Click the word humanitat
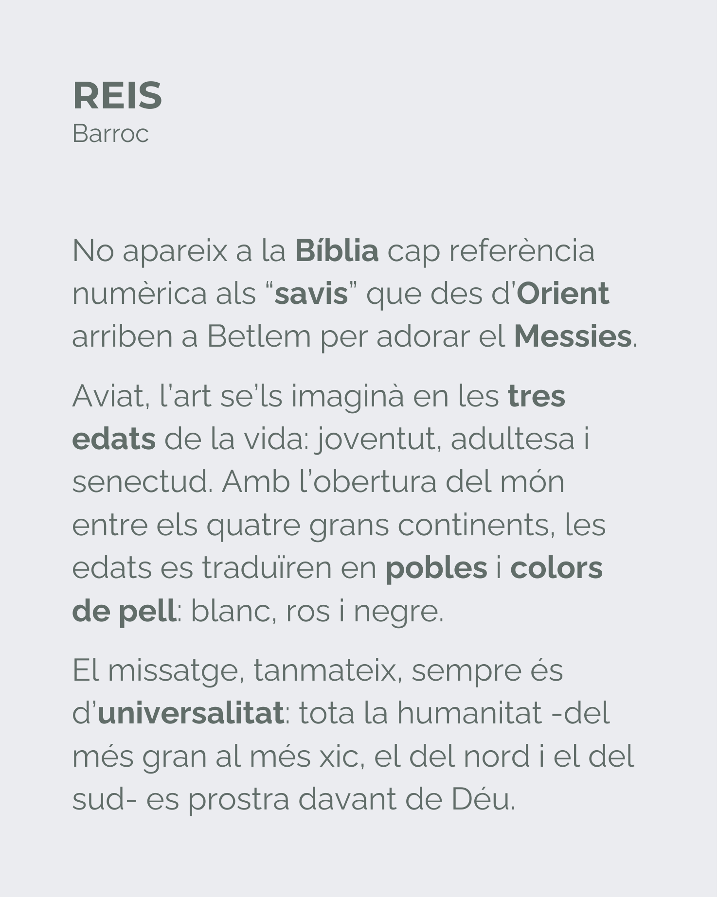 point(469,713)
